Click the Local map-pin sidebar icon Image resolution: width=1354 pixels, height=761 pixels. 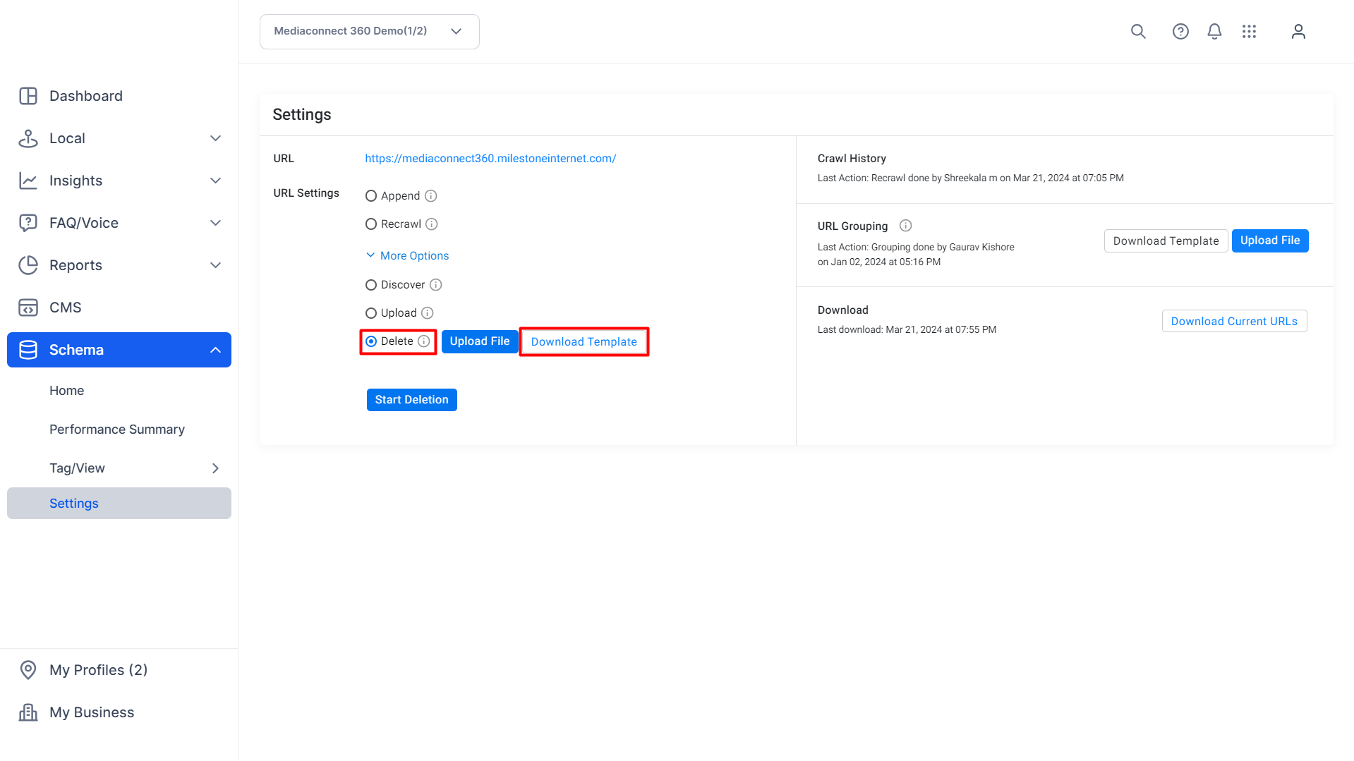point(28,138)
